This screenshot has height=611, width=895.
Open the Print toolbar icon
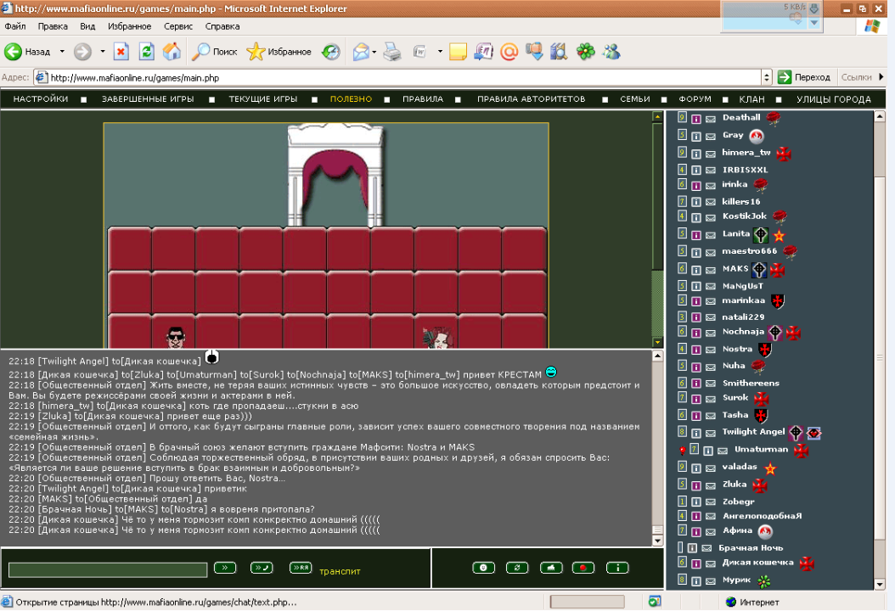391,52
